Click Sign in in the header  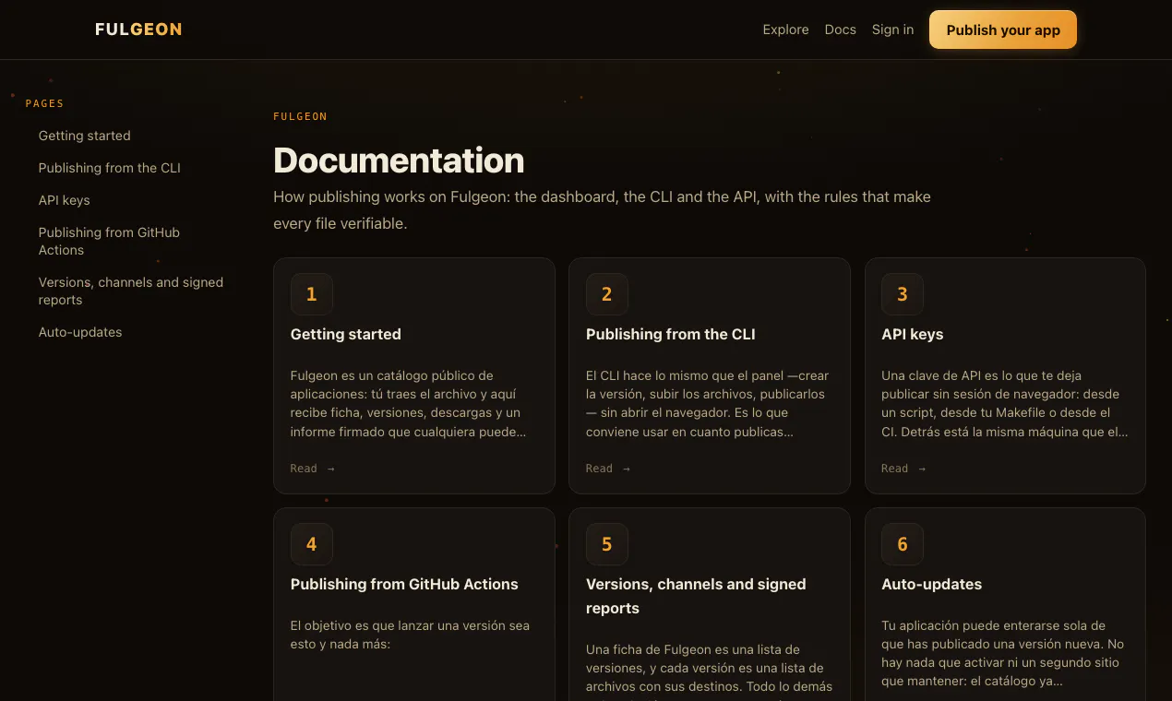click(892, 30)
